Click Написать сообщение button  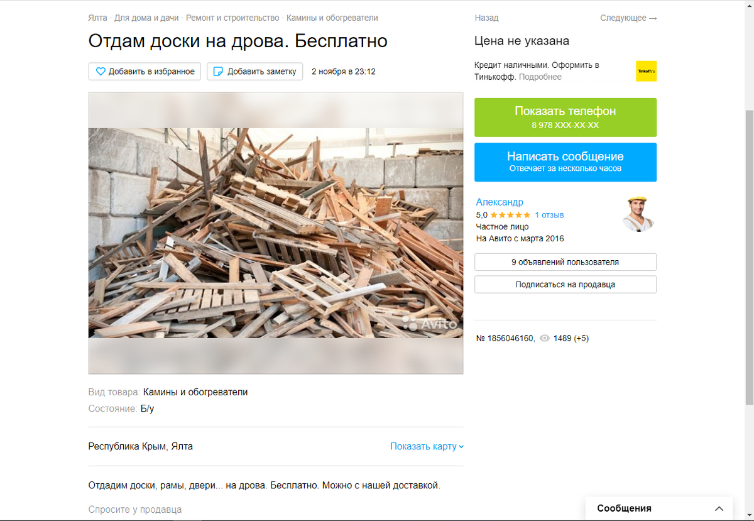click(x=565, y=162)
